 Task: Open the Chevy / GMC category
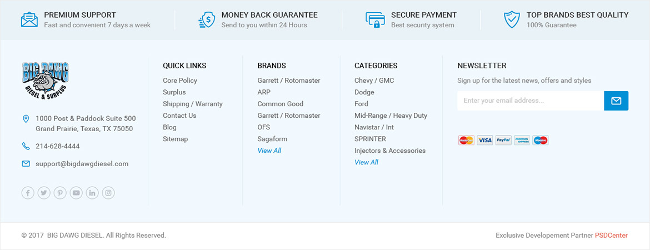pyautogui.click(x=374, y=81)
